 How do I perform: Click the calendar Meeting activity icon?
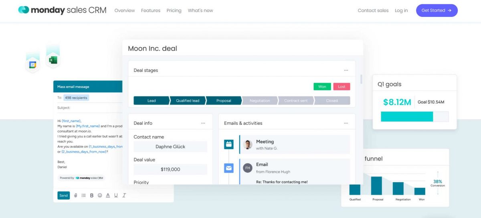point(229,145)
